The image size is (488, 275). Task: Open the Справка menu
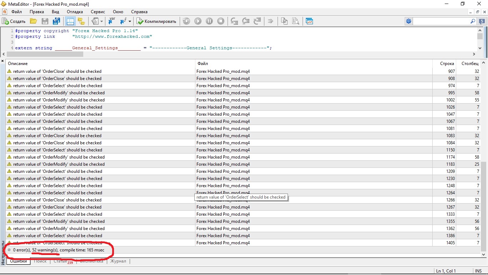[139, 12]
